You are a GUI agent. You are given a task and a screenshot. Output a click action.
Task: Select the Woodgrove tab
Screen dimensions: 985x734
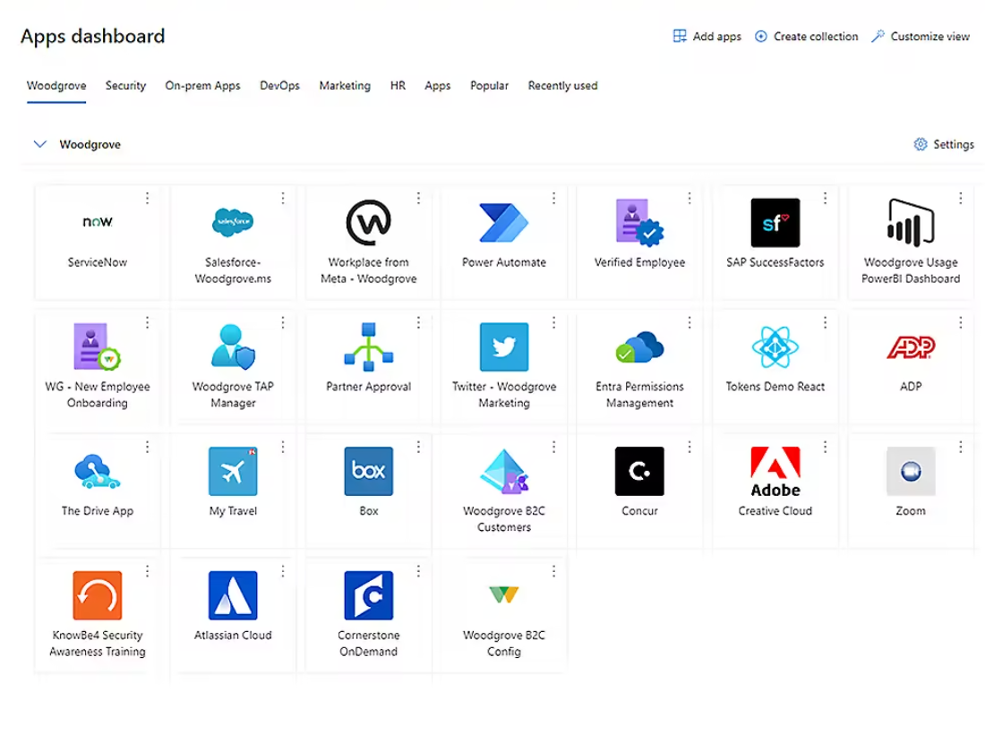[x=56, y=86]
